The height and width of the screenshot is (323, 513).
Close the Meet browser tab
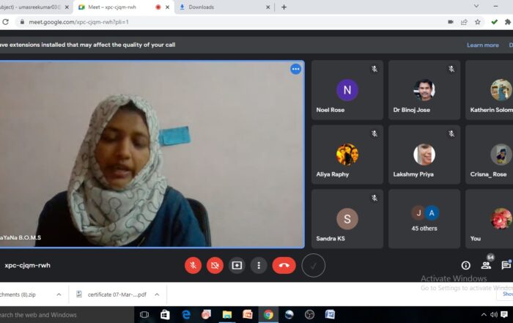[x=168, y=7]
